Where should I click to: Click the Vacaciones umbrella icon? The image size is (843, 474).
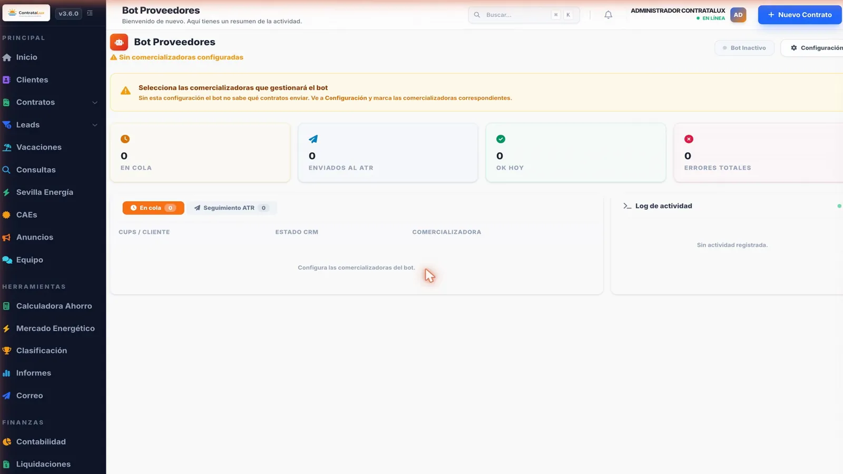click(x=7, y=147)
